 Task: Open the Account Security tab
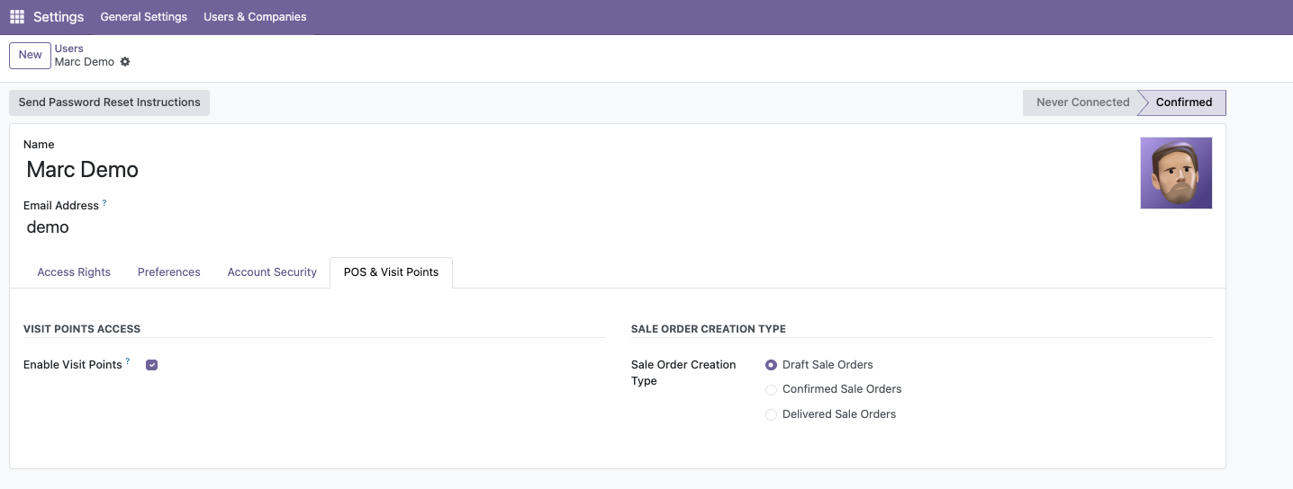pos(272,272)
